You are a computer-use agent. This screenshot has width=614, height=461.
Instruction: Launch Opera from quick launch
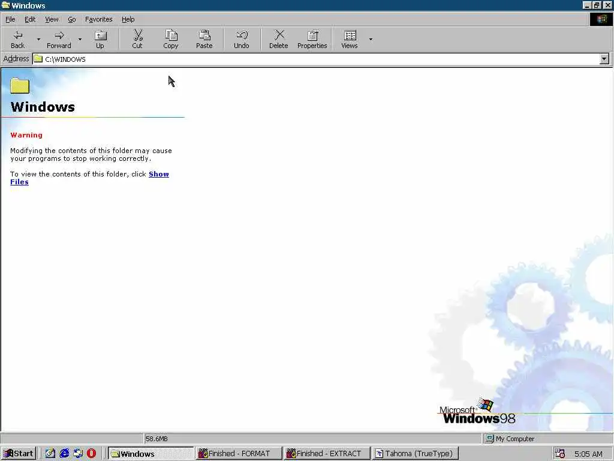pyautogui.click(x=91, y=454)
